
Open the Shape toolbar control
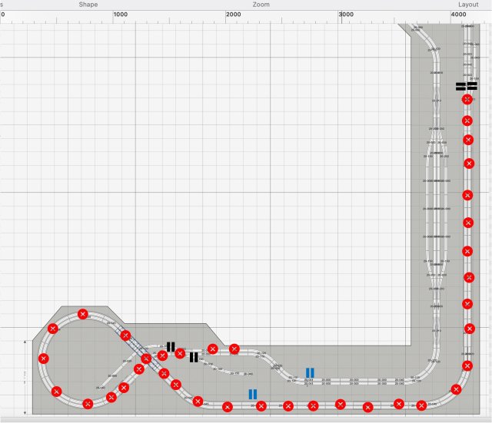pyautogui.click(x=88, y=5)
